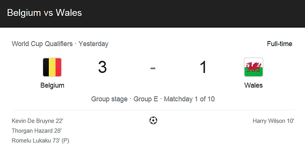Select Kevin De Bruyne 22' goal entry
305x147 pixels.
point(37,121)
